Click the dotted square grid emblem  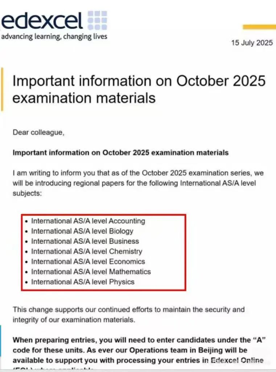[x=98, y=20]
